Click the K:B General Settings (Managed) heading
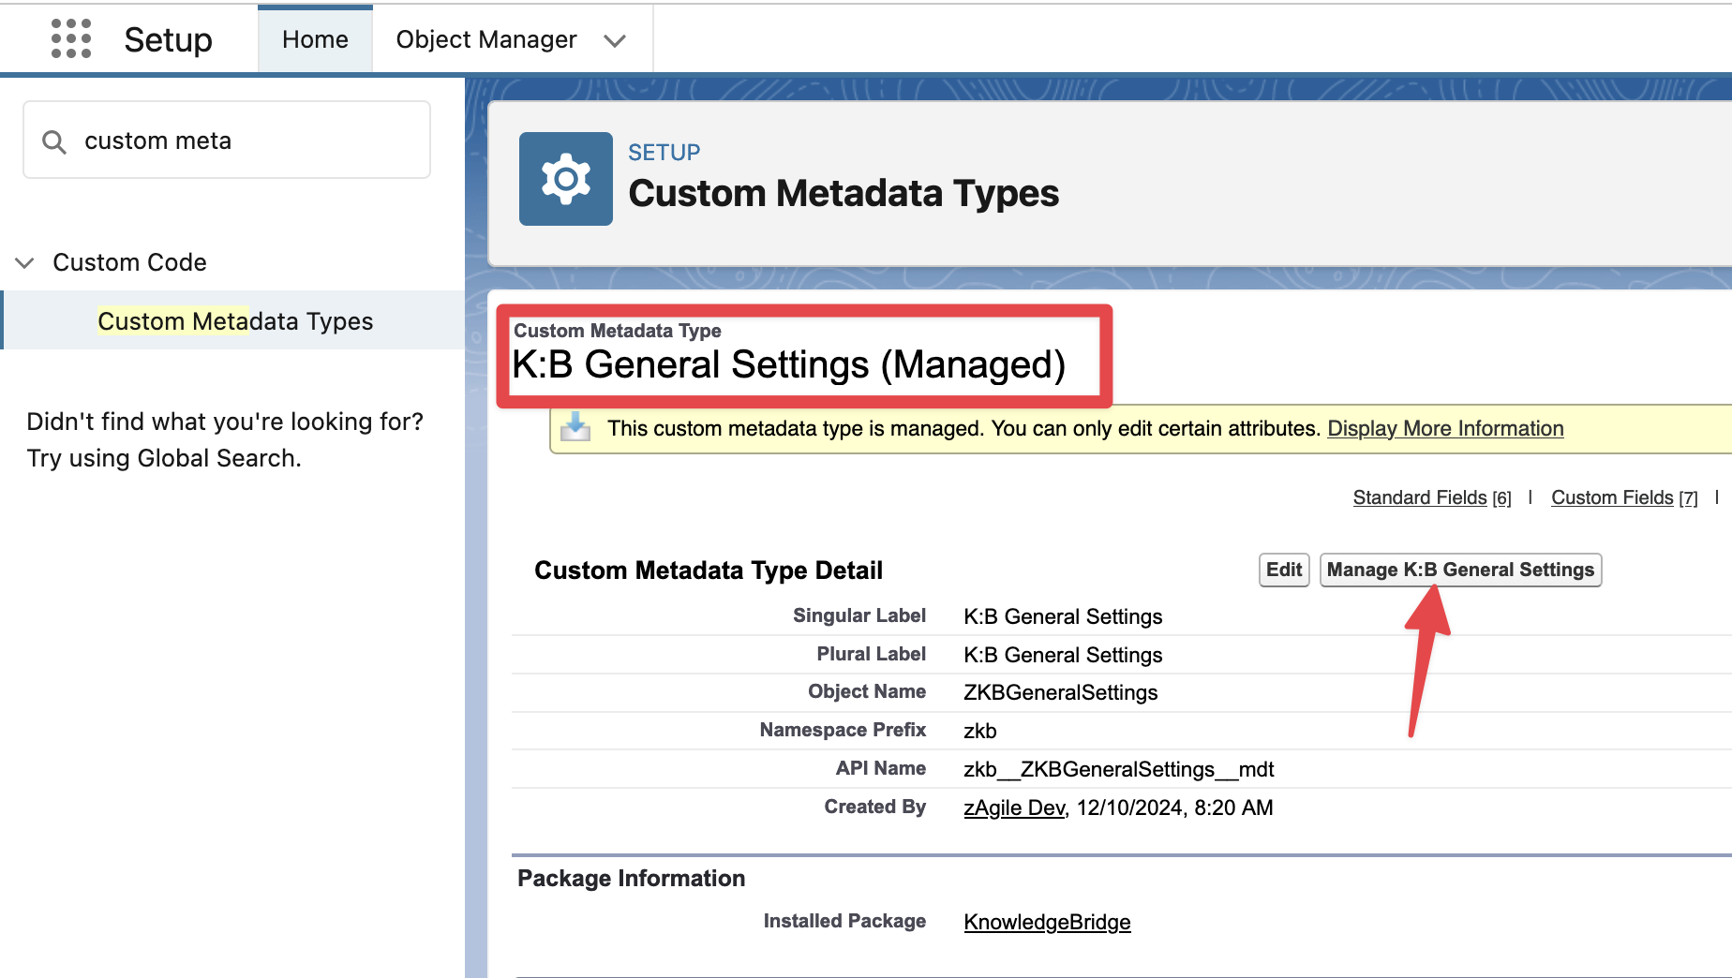The image size is (1732, 978). click(788, 364)
